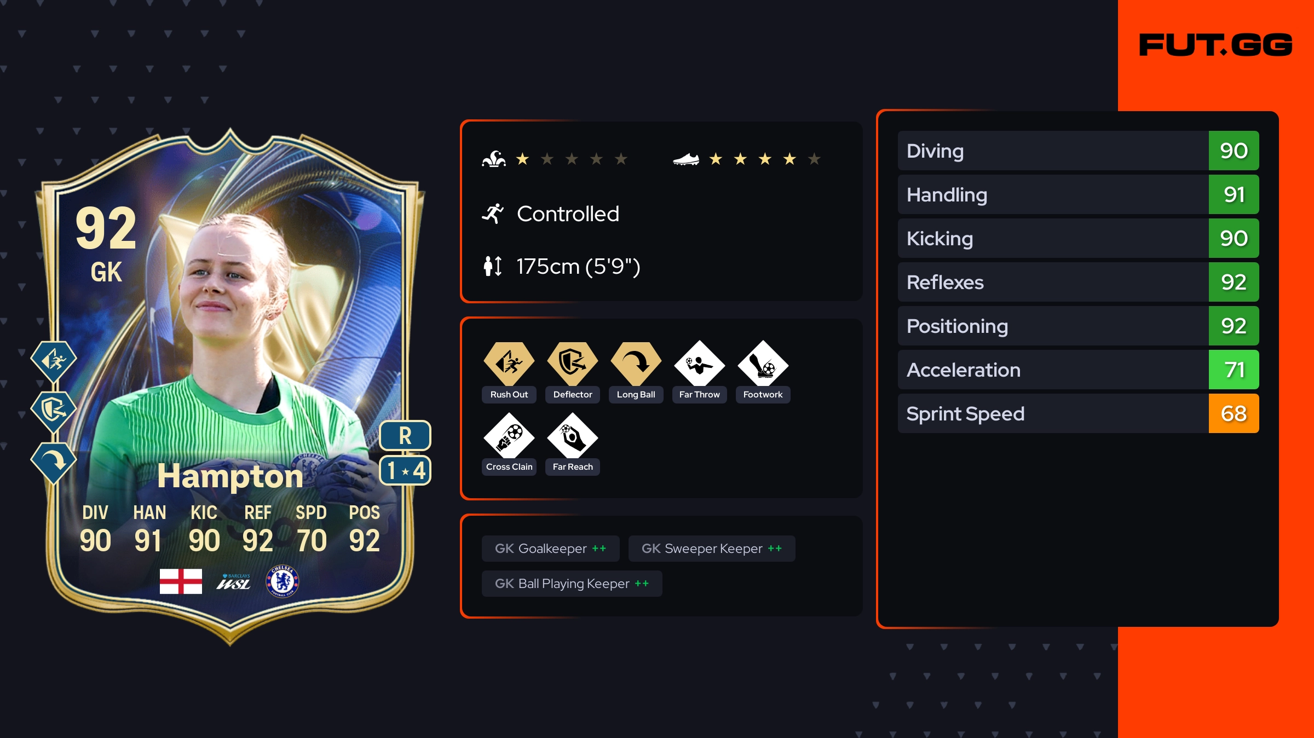Viewport: 1314px width, 738px height.
Task: Click the Rush Out playstyle icon
Action: click(x=509, y=363)
